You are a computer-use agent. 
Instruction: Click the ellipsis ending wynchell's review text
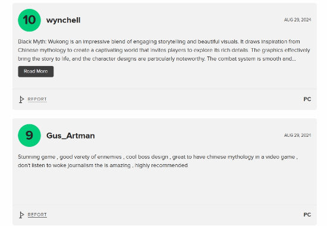294,59
